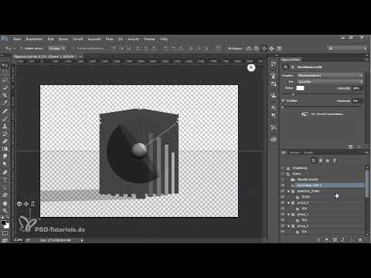Activate the 3D Scale mode icon
Screen dimensions: 371x278
pyautogui.click(x=279, y=48)
